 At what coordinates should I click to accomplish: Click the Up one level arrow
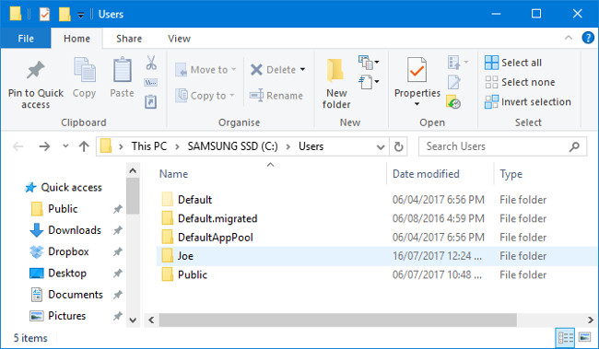pyautogui.click(x=84, y=146)
